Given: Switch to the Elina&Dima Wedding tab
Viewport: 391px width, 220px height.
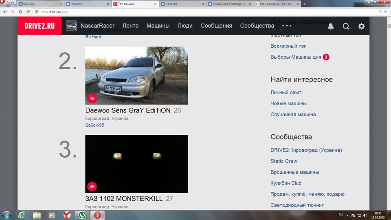Looking at the screenshot, I should click(x=230, y=4).
